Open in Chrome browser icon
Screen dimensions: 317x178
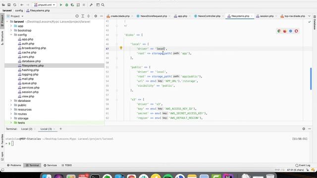[x=279, y=31]
